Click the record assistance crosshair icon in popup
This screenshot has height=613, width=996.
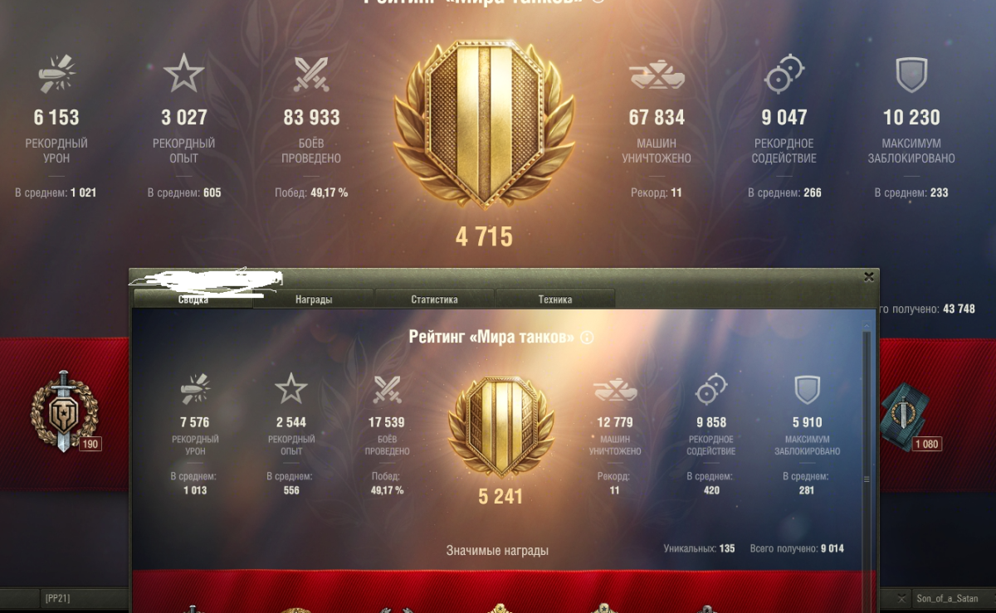pos(710,388)
